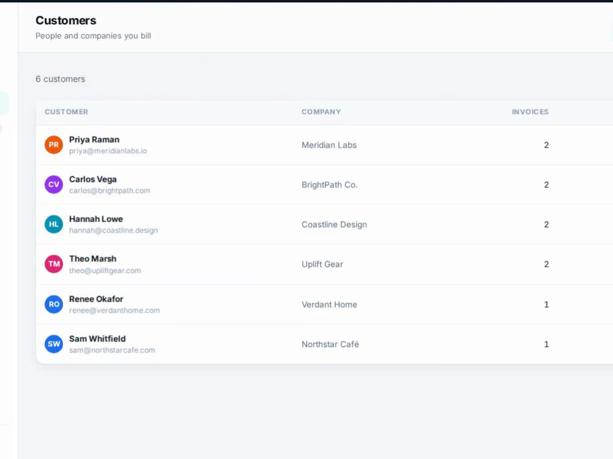Screen dimensions: 613x459
Task: Open the Theo Marsh customer name
Action: coord(93,259)
